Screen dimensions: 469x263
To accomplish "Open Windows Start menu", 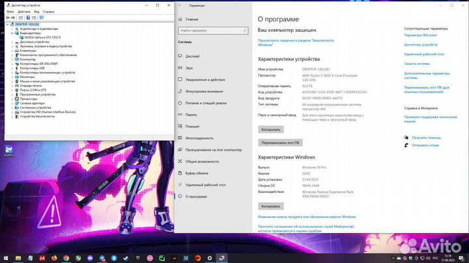I will (x=6, y=258).
